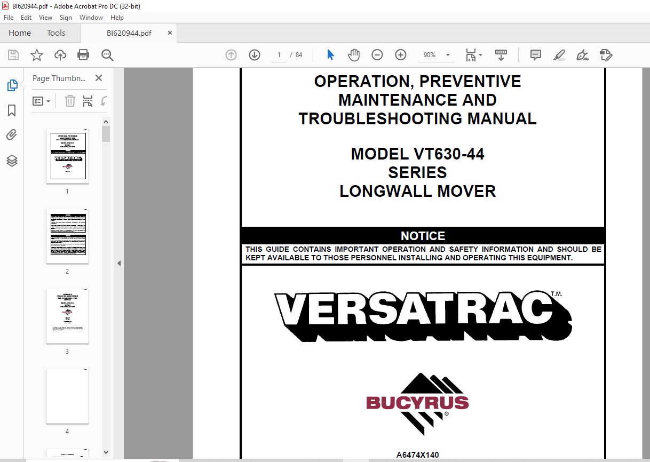The image size is (650, 462).
Task: Open the Bookmarks panel
Action: click(x=12, y=110)
